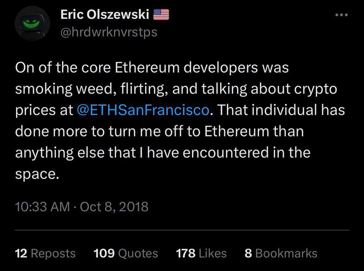Click the number 12 before Reposts
Image resolution: width=364 pixels, height=271 pixels.
pos(21,253)
